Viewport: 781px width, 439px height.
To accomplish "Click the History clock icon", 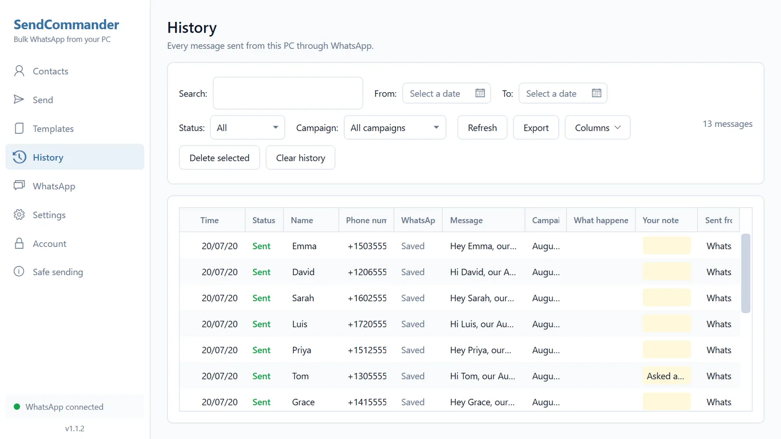I will [x=19, y=157].
